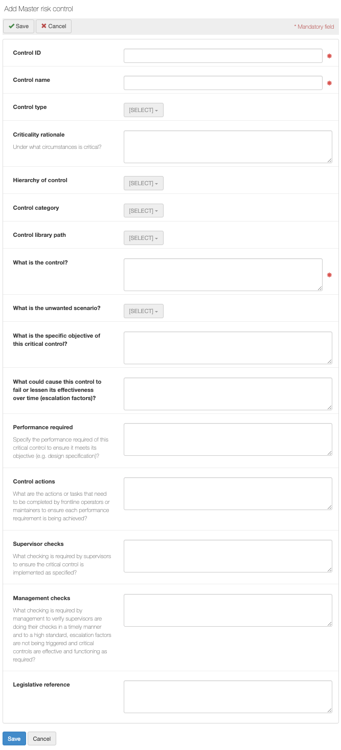The width and height of the screenshot is (341, 750).
Task: Expand the Control library path dropdown
Action: click(x=143, y=238)
